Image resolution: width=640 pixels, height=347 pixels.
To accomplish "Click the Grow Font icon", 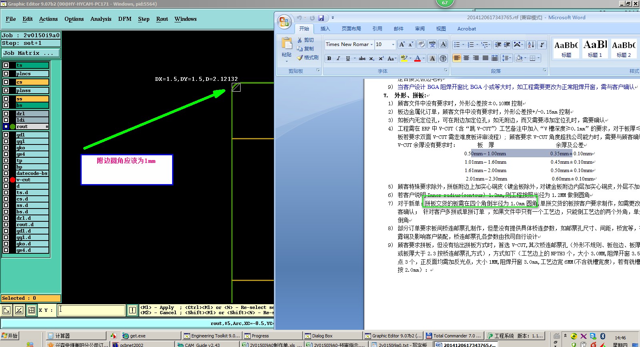I will (x=402, y=44).
